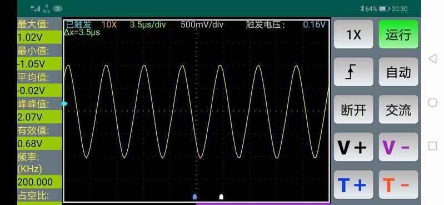The width and height of the screenshot is (444, 205).
Task: Tap the 500mV/div voltage scale readout
Action: [x=202, y=24]
